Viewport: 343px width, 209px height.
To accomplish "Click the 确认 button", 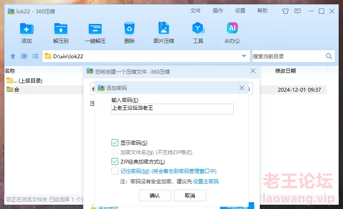I will 155,195.
